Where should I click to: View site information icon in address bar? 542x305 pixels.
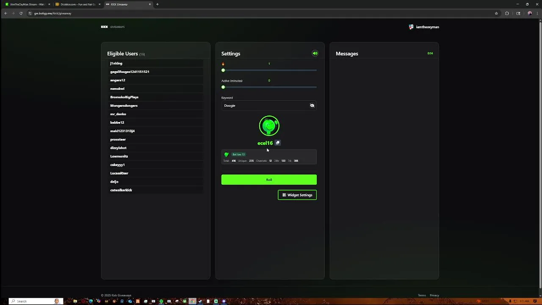pos(30,13)
